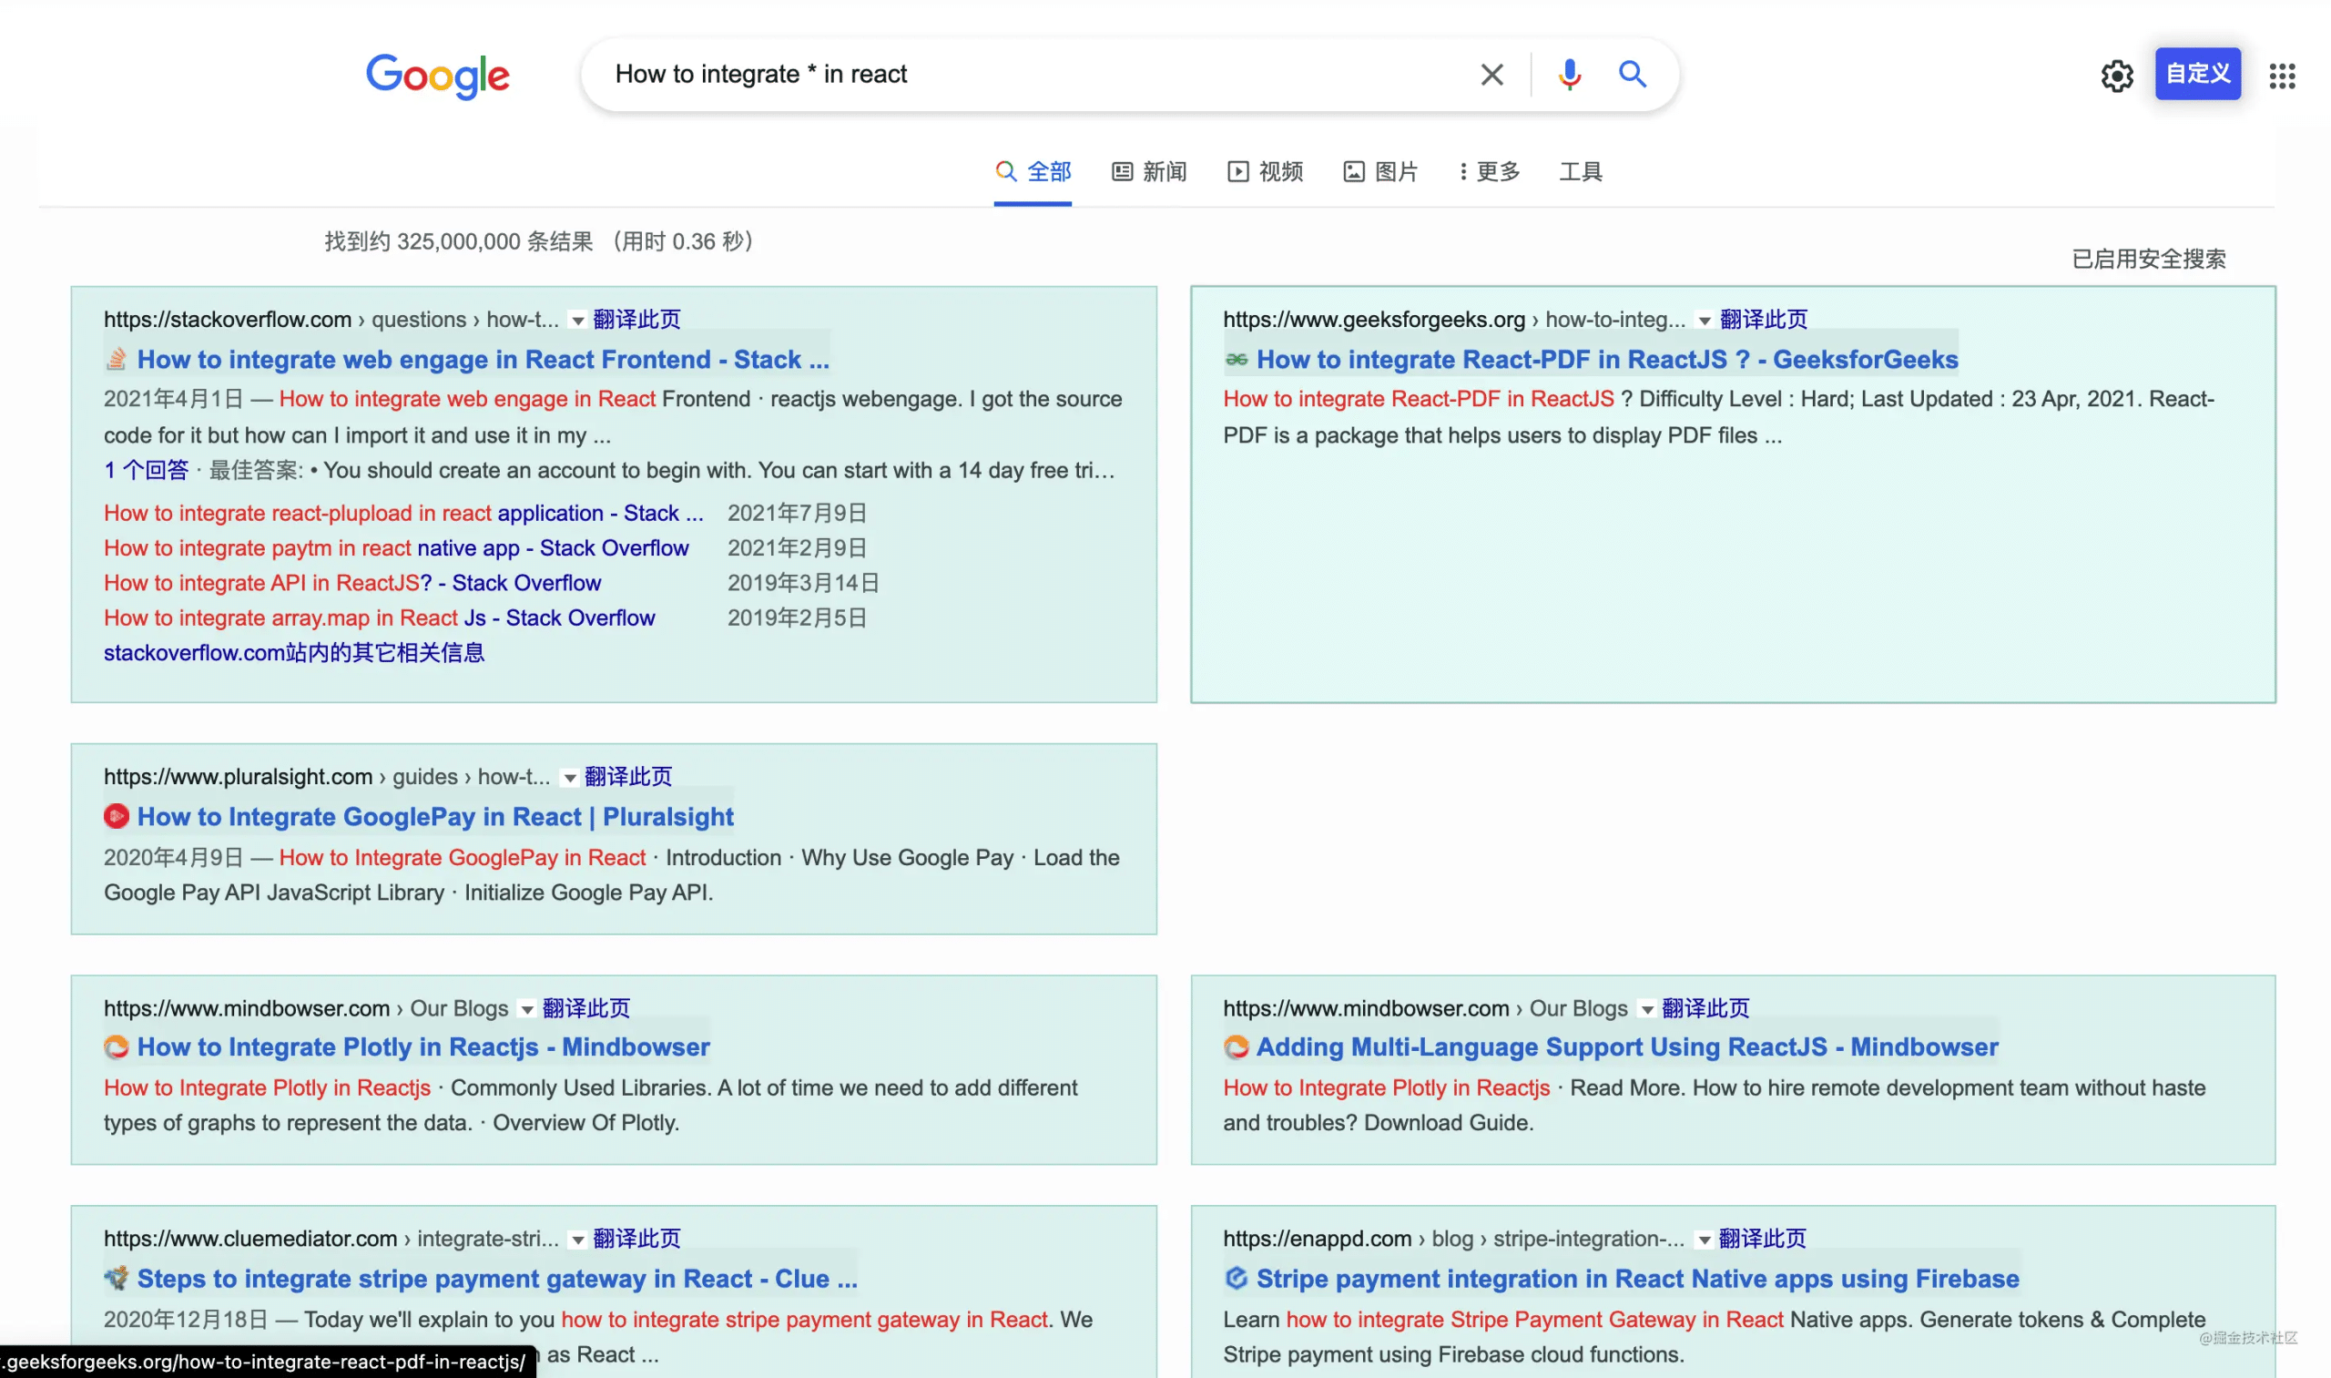Viewport: 2331px width, 1378px height.
Task: Expand the dropdown arrow next to the geeksforgeeks.org URL
Action: [x=1705, y=321]
